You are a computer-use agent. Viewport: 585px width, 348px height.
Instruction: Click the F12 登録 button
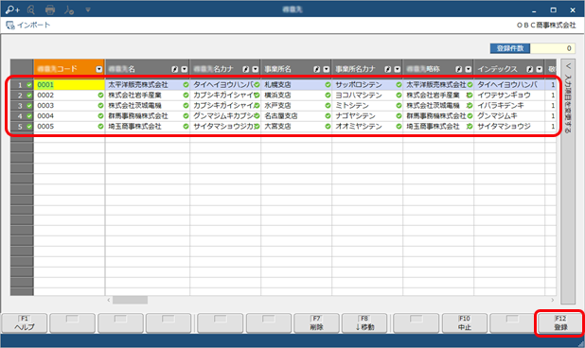point(560,323)
